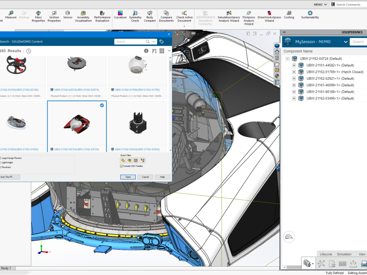Switch to the Lifecycle tab
The image size is (367, 275).
tap(326, 254)
